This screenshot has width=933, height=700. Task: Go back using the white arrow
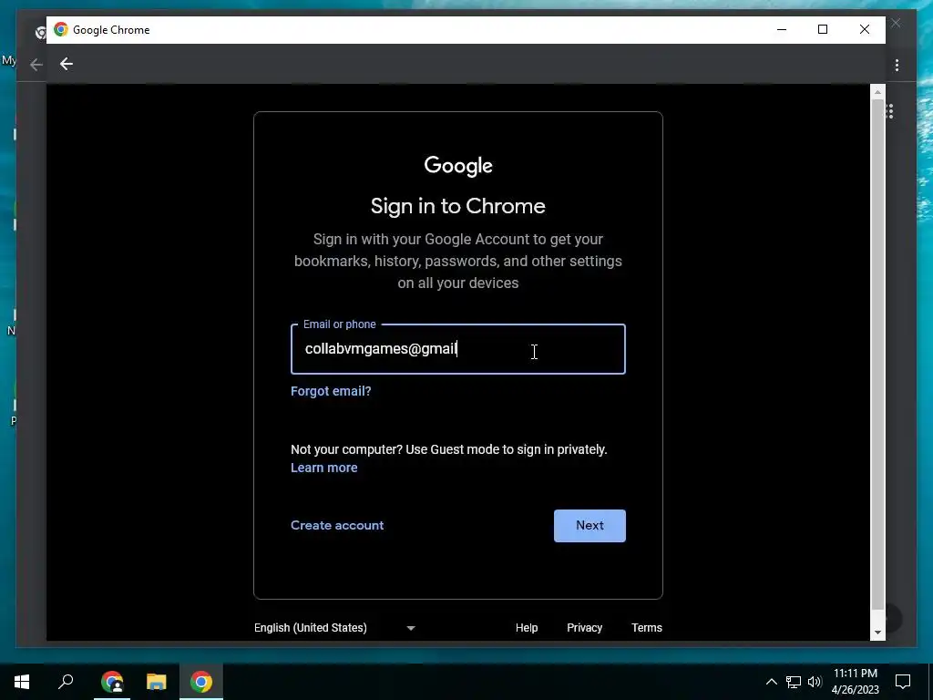66,64
